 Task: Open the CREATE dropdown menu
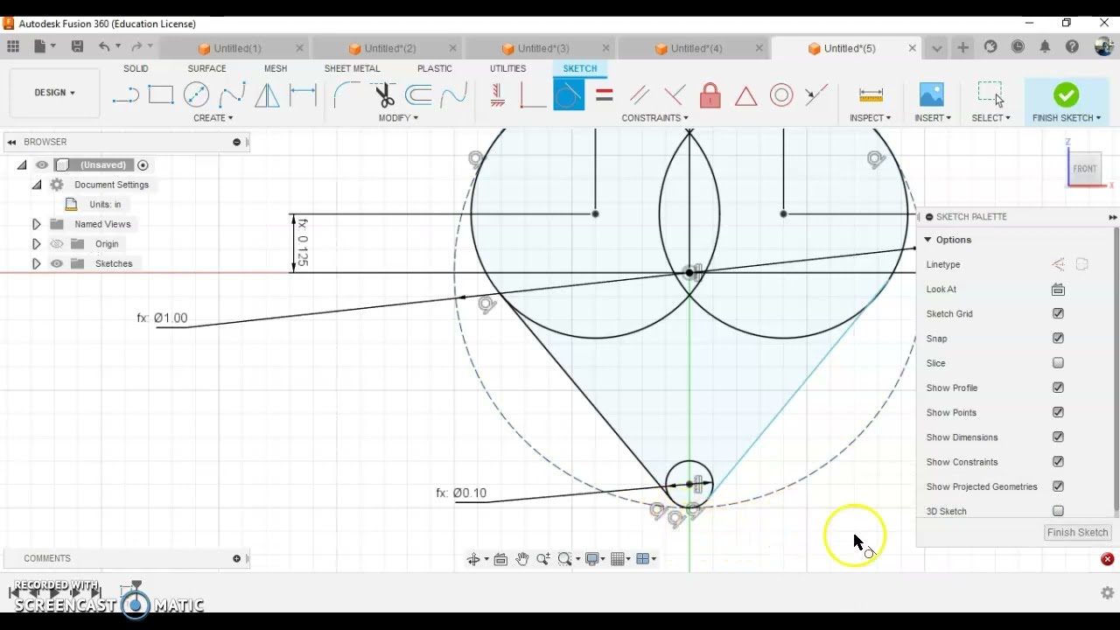pyautogui.click(x=213, y=118)
